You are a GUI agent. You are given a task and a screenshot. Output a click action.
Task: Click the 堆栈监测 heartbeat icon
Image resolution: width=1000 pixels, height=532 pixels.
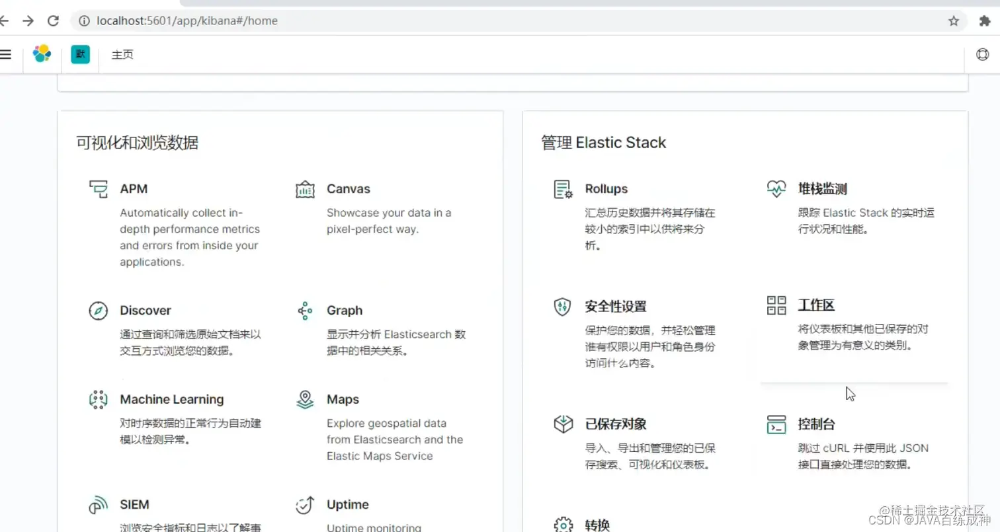point(776,189)
